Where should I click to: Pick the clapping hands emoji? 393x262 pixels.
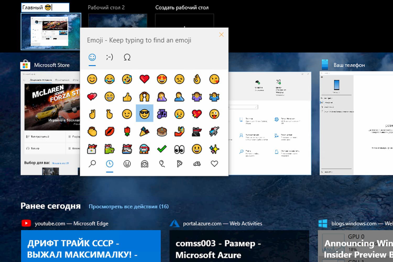click(92, 132)
